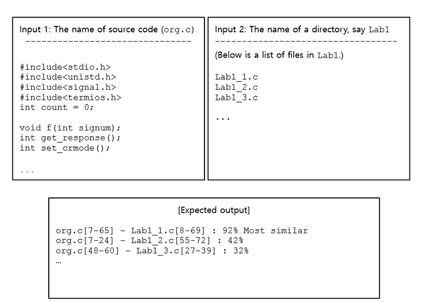The height and width of the screenshot is (302, 423).
Task: Click the '#include<signal.h>' line
Action: tap(68, 87)
